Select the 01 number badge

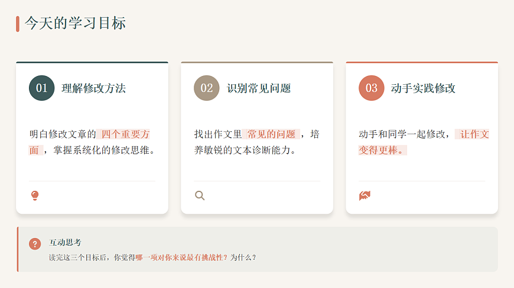click(41, 88)
